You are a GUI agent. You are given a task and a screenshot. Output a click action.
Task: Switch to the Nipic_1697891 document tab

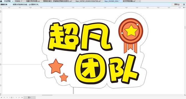point(88,1)
